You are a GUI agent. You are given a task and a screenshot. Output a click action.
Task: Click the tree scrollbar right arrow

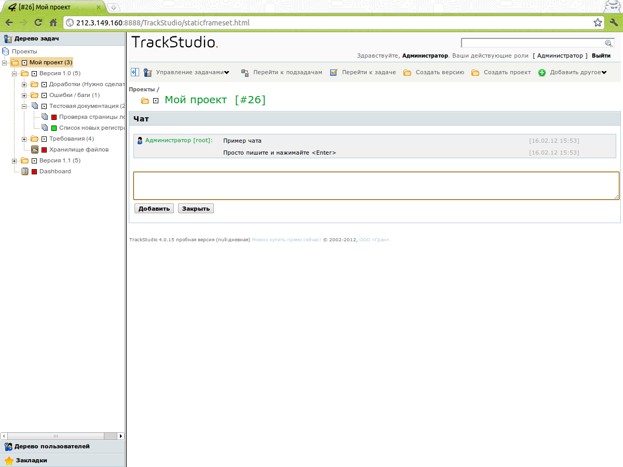pyautogui.click(x=121, y=436)
